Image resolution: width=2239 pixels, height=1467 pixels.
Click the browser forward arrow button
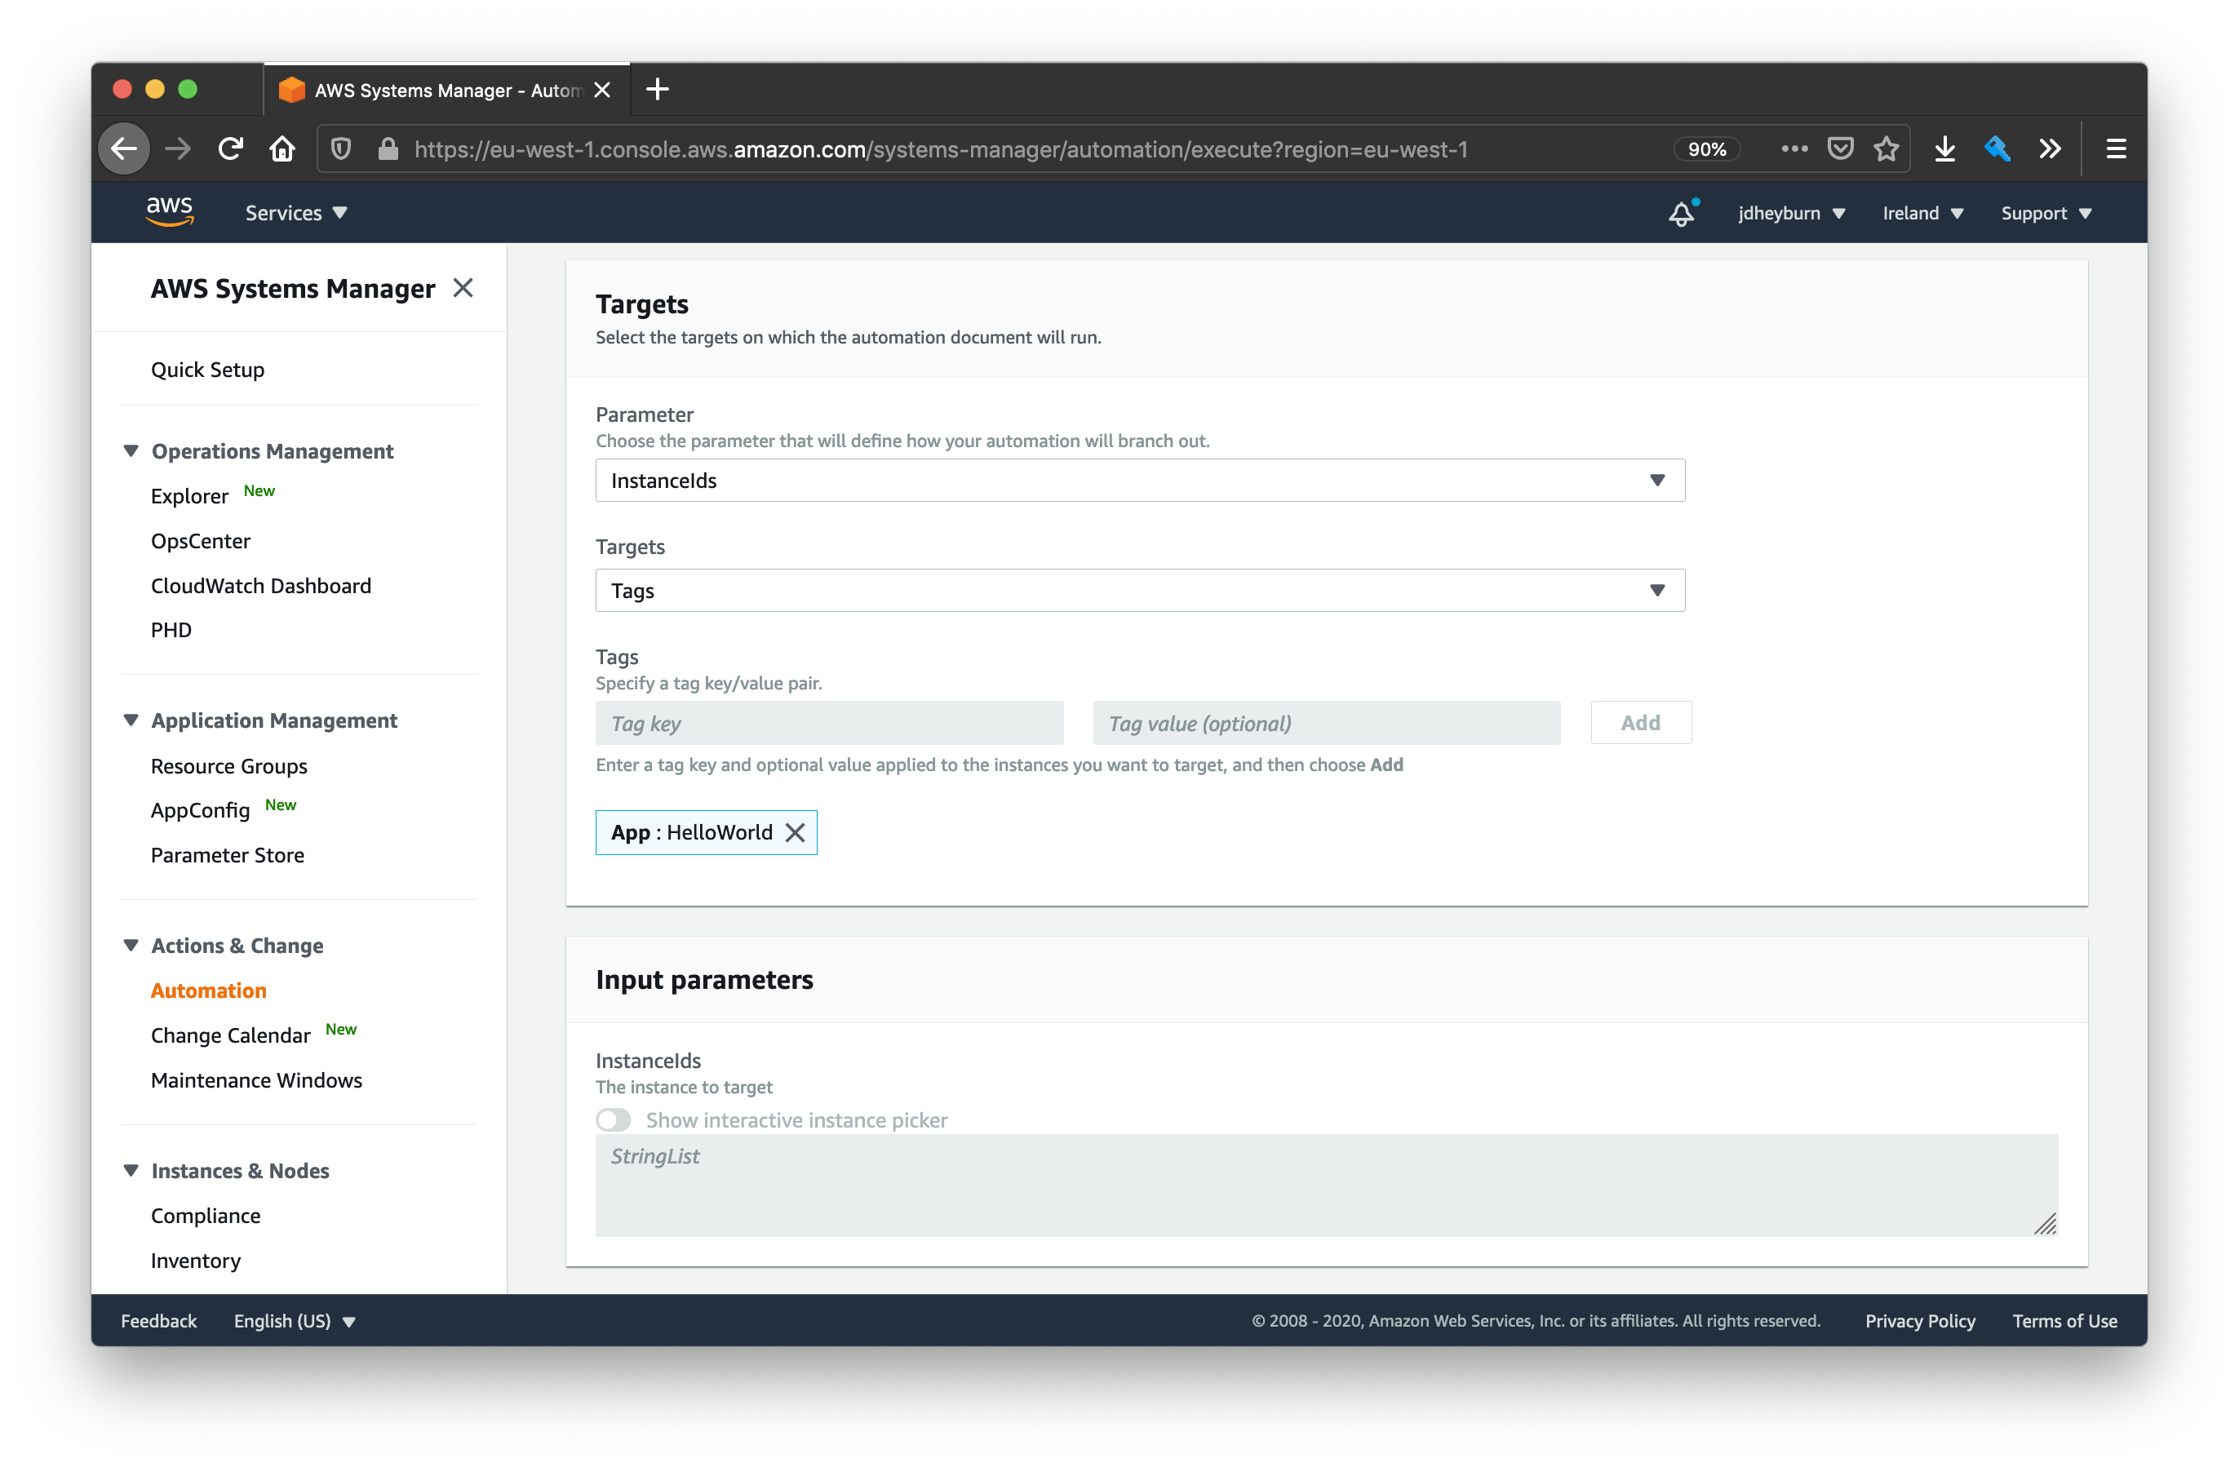tap(178, 148)
